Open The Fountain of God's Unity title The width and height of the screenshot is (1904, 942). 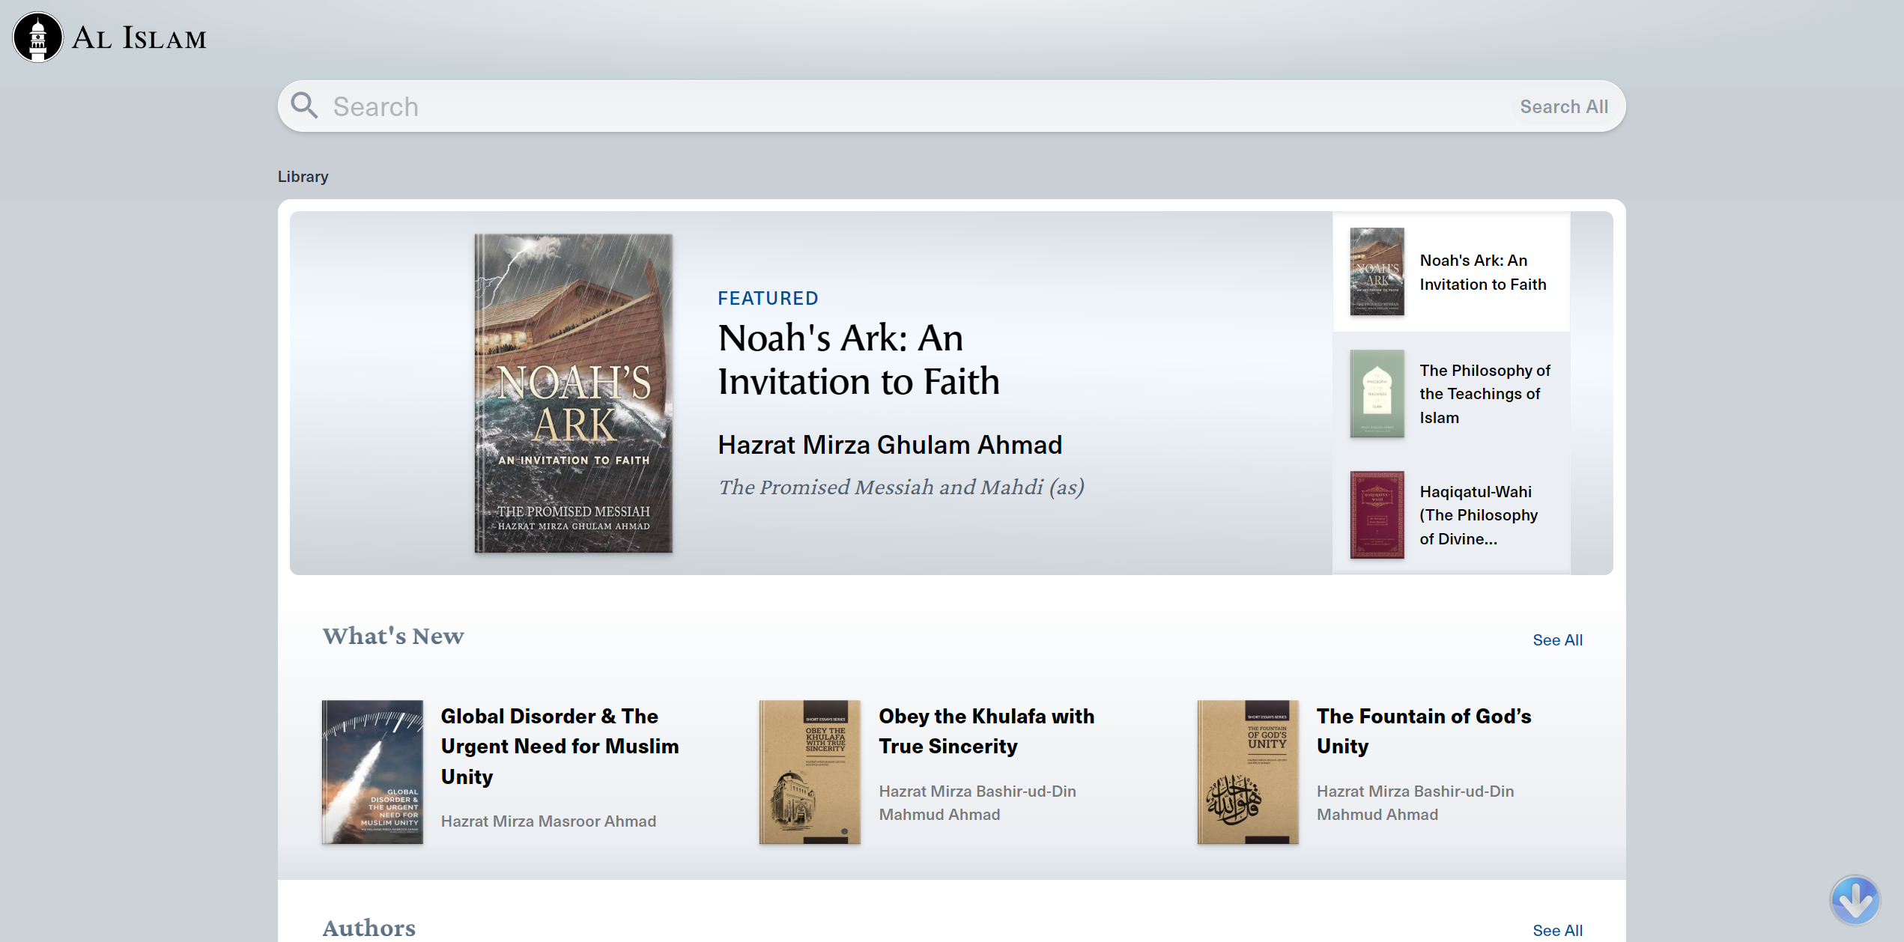[x=1424, y=731]
